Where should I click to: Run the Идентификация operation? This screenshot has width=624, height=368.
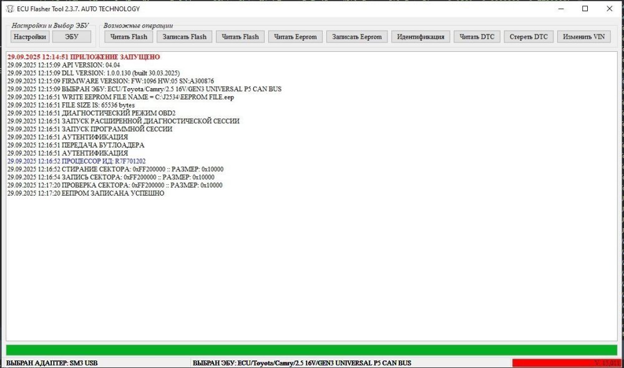pyautogui.click(x=421, y=37)
